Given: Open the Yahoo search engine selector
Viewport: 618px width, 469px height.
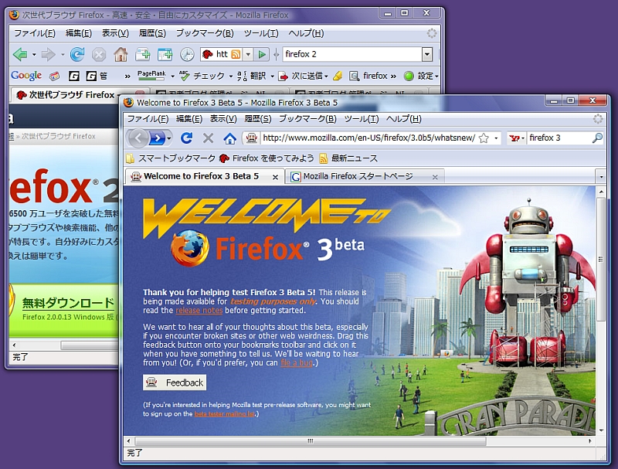Looking at the screenshot, I should coord(517,138).
